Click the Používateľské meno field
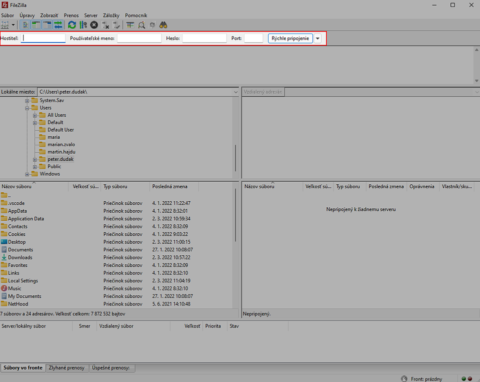Viewport: 480px width, 382px height. click(x=139, y=39)
